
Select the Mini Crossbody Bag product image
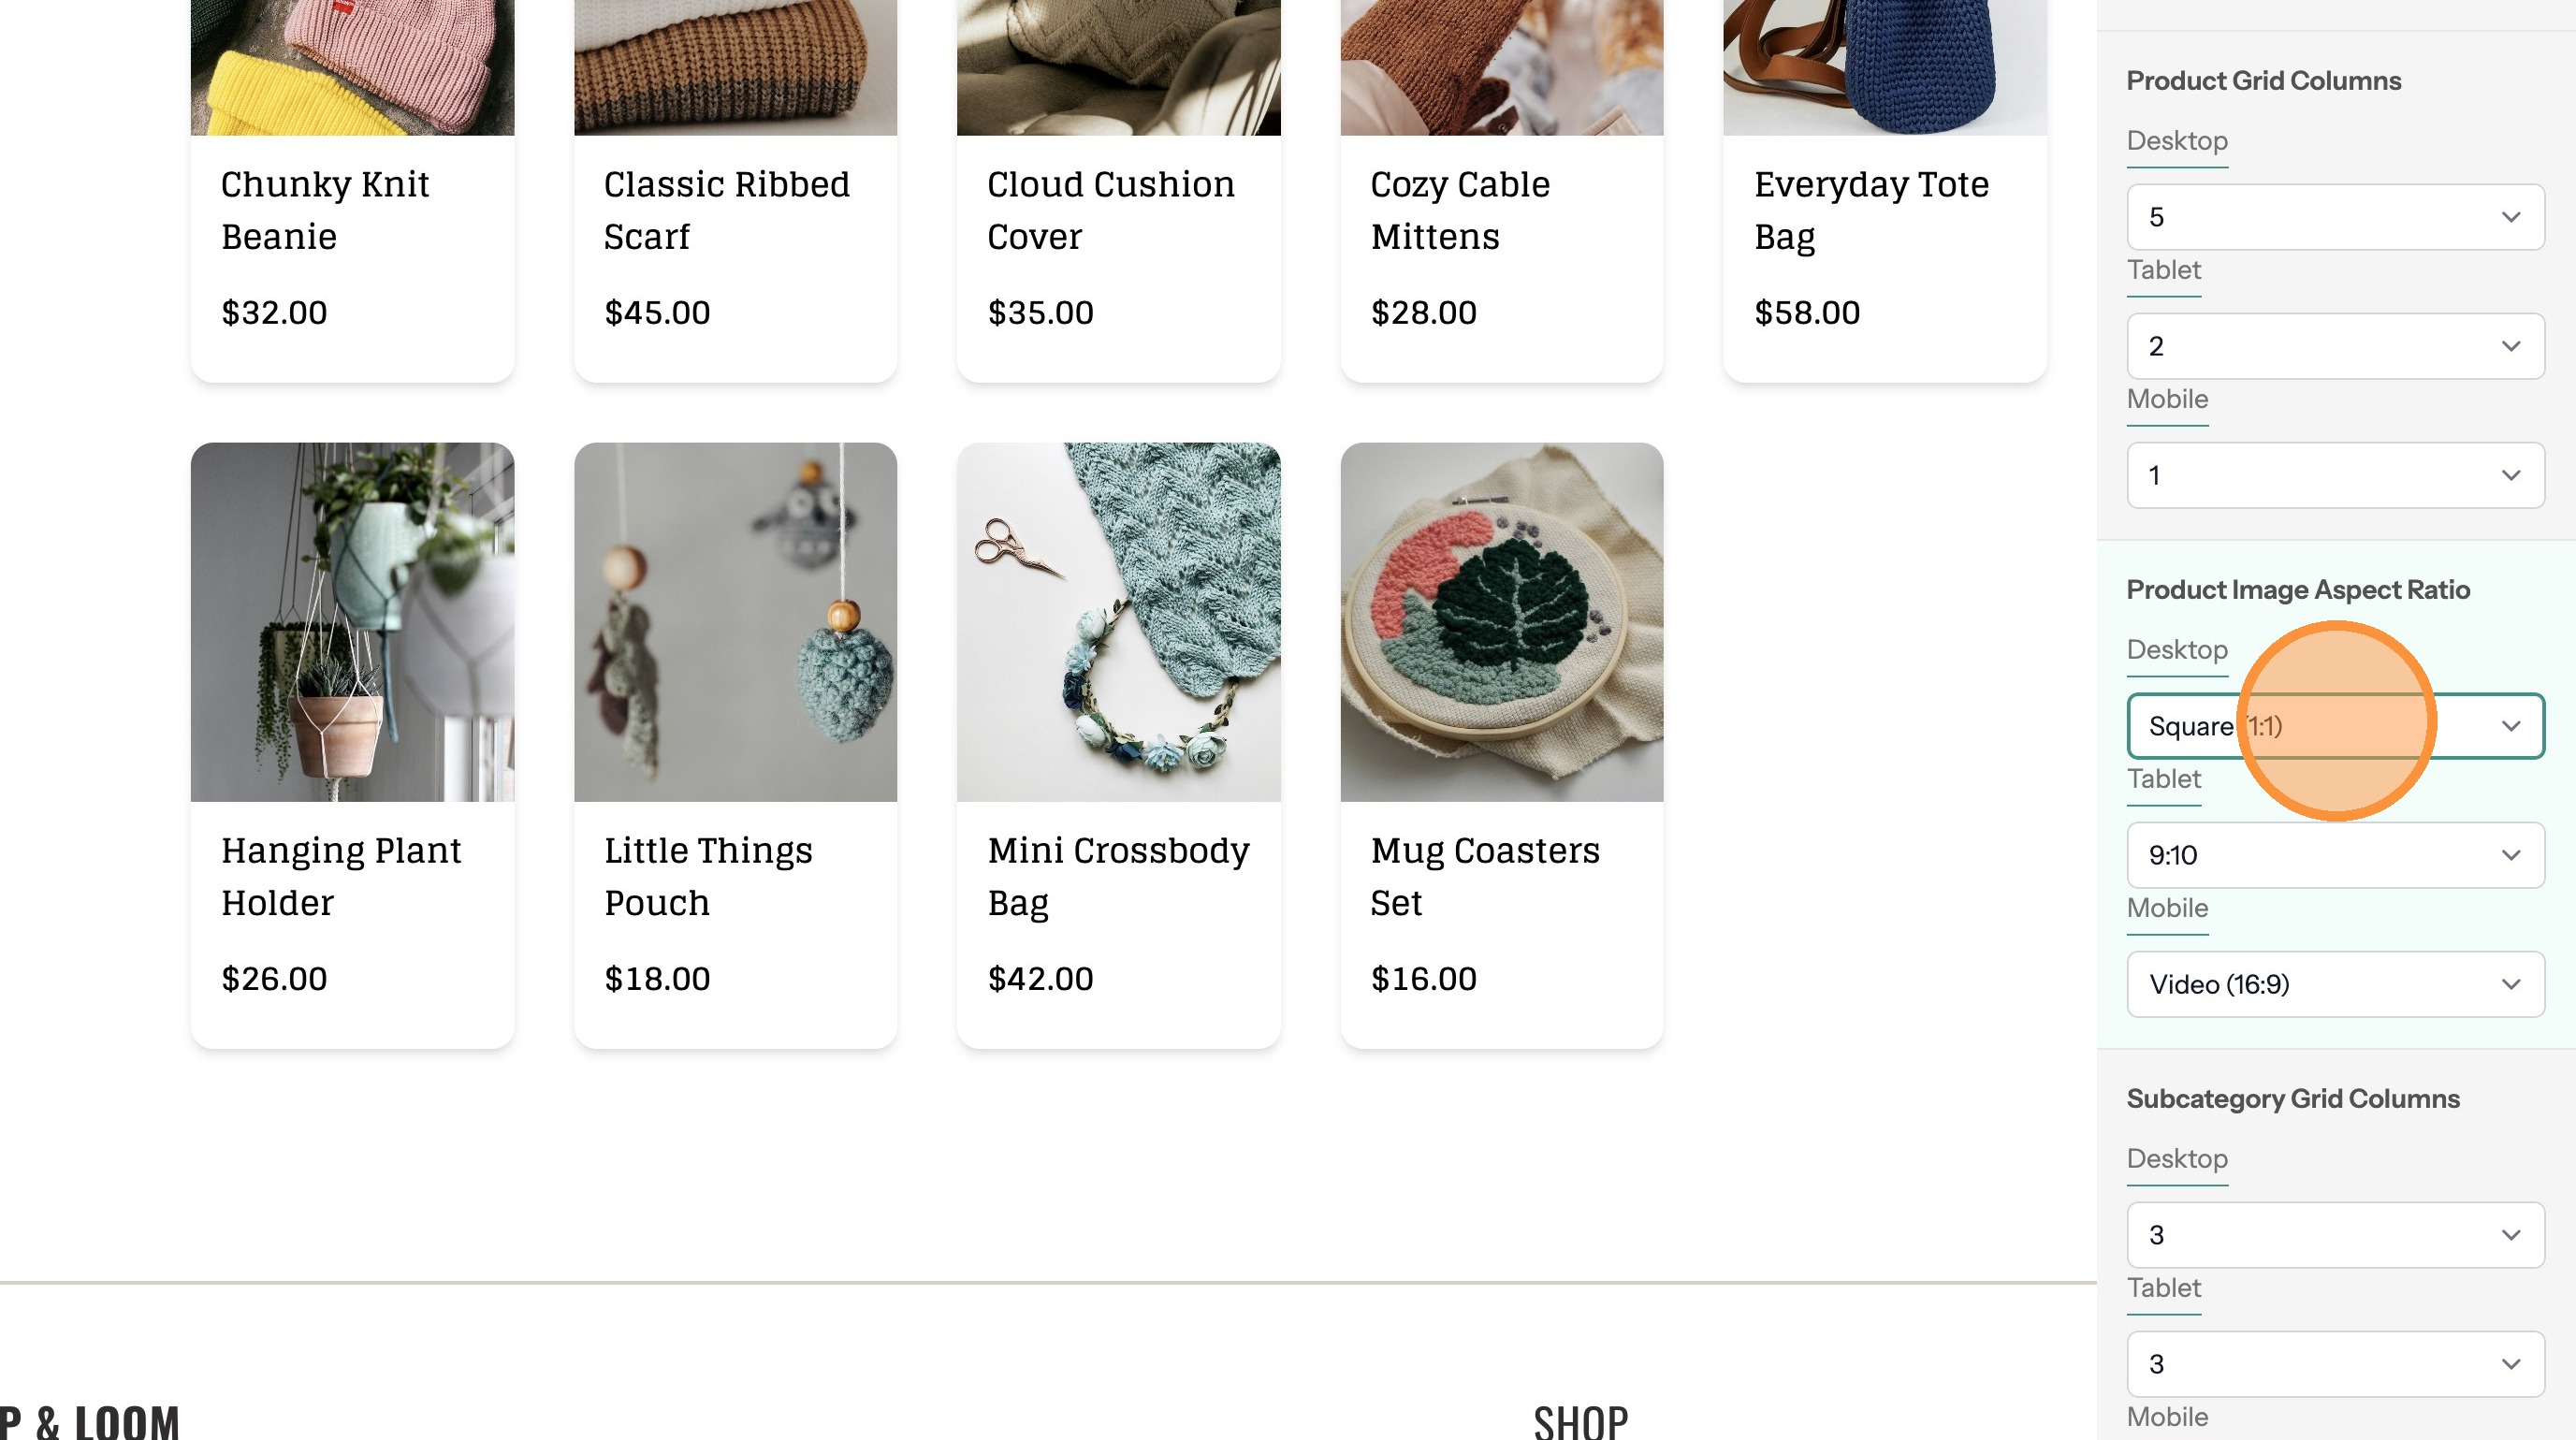1118,622
